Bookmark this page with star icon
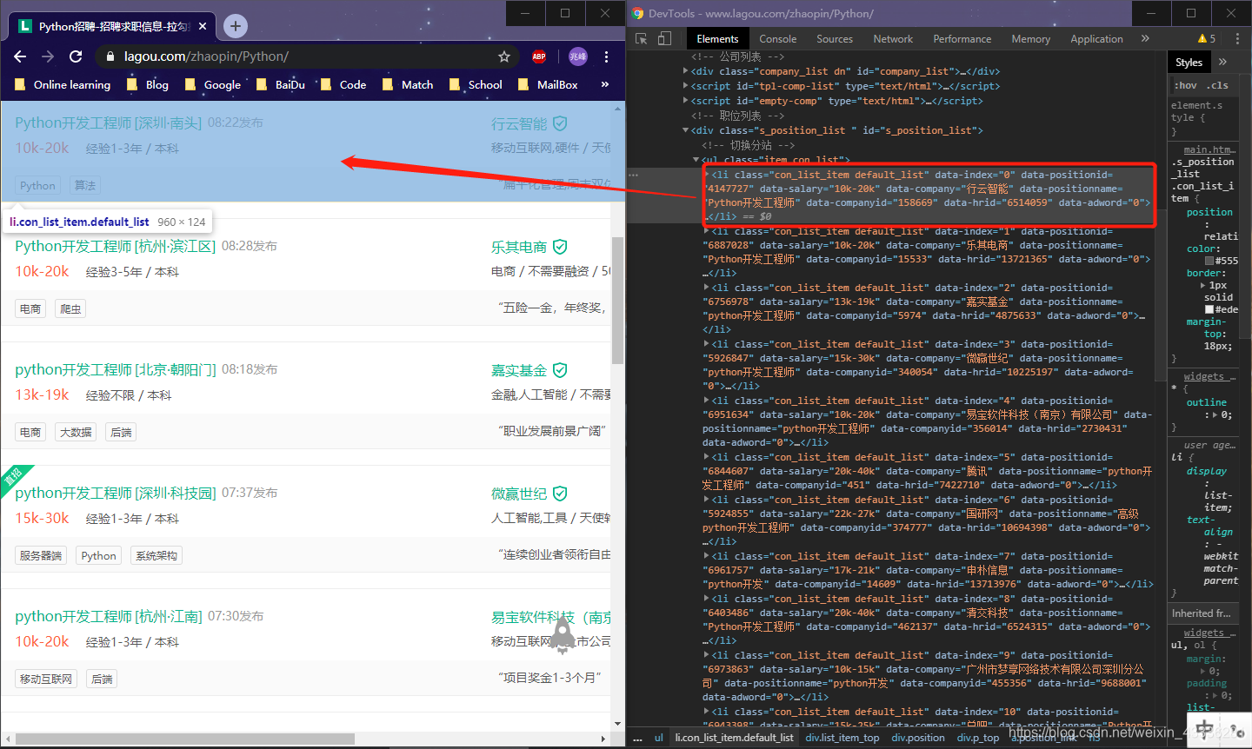The image size is (1252, 749). coord(504,56)
